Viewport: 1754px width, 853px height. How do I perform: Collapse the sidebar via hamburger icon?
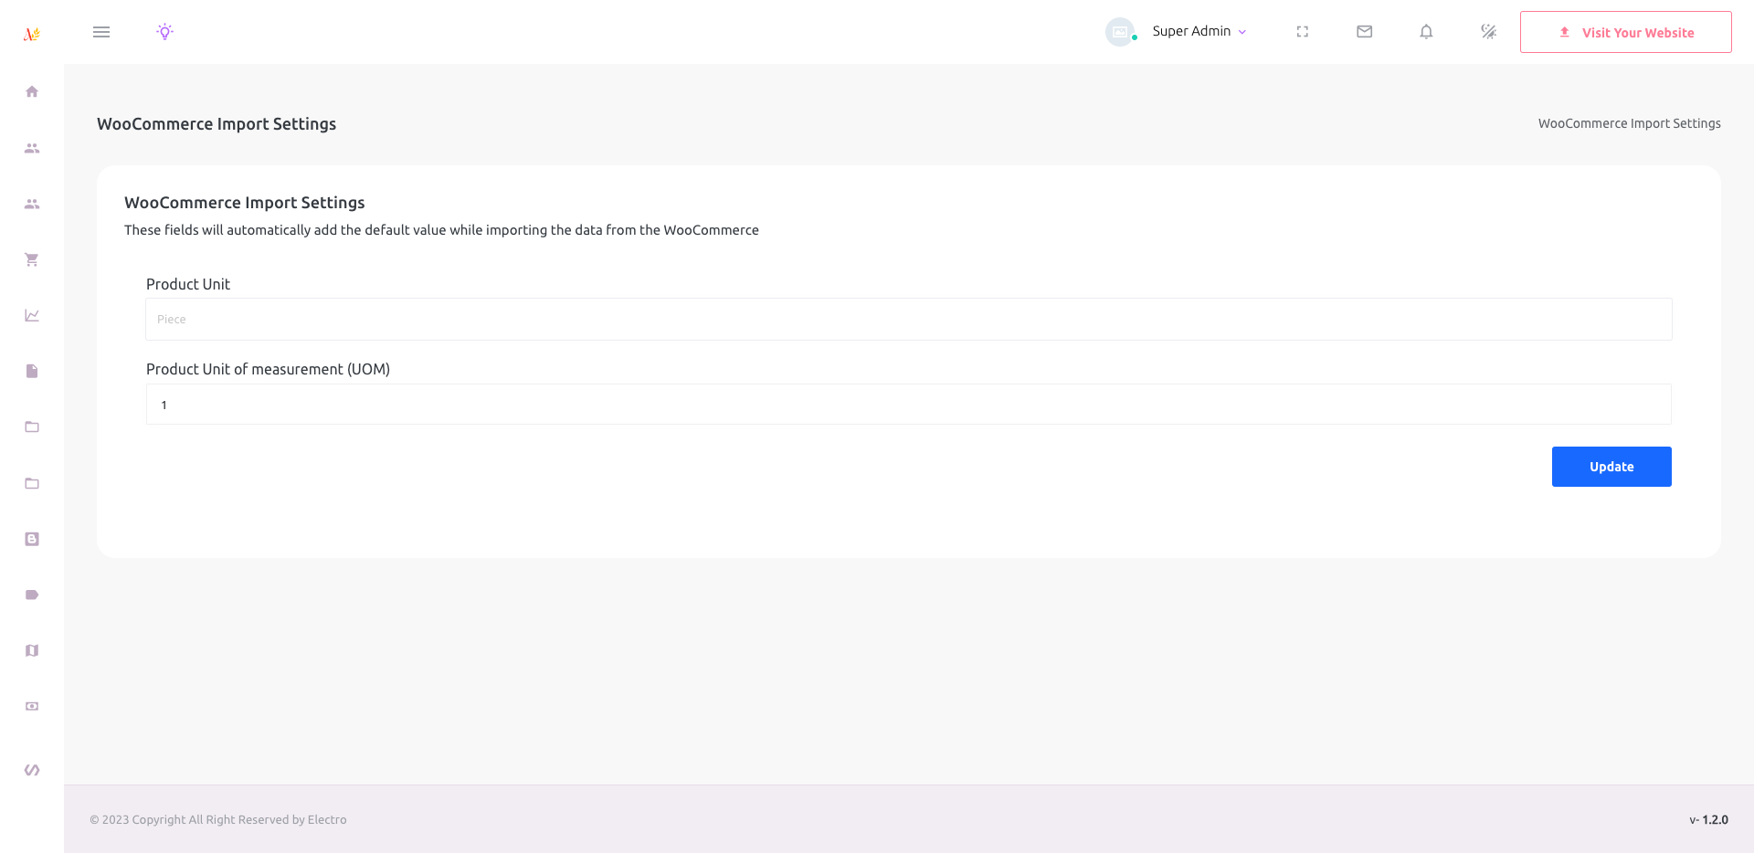click(x=101, y=31)
